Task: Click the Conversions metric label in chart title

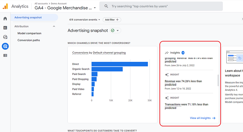Action: click(x=80, y=53)
